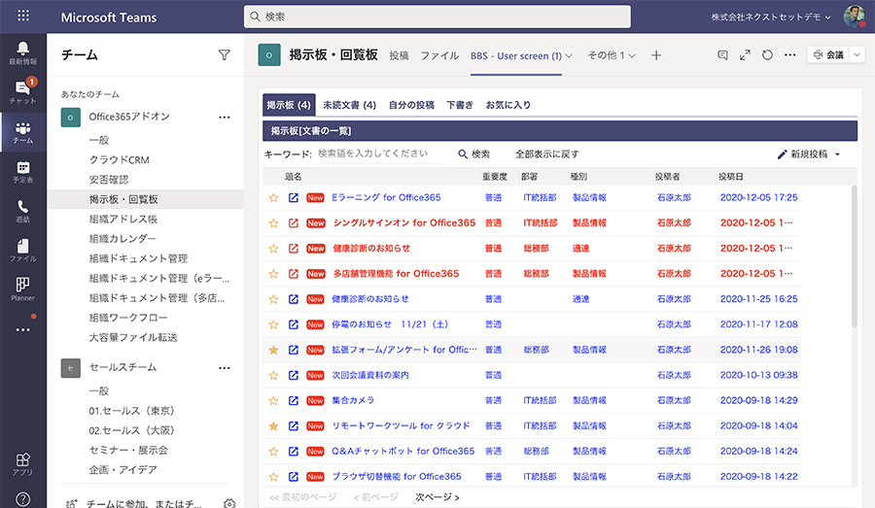Open the organization switcher 株式会社ネクストセットデモ
This screenshot has width=875, height=508.
click(x=771, y=17)
